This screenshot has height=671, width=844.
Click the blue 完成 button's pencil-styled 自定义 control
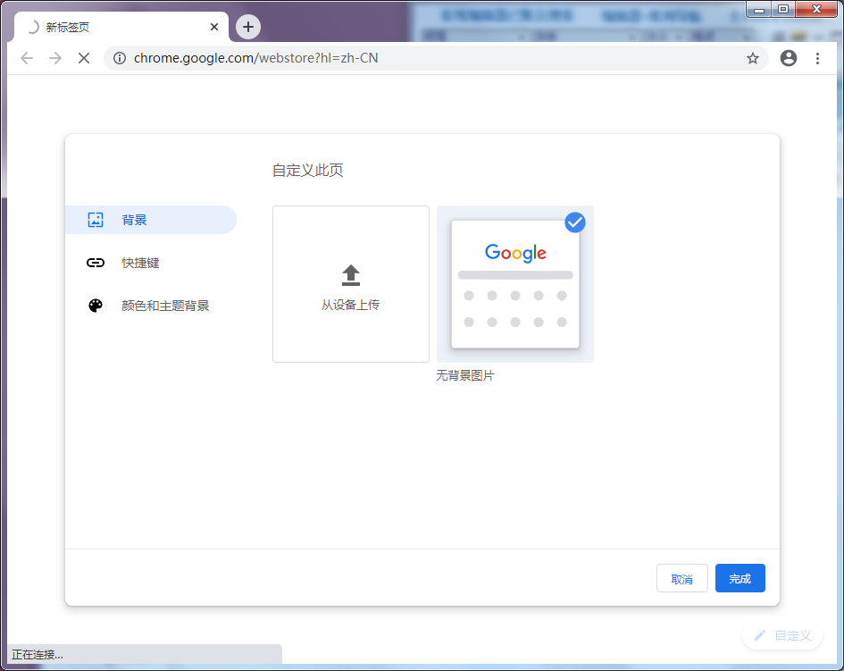point(782,635)
